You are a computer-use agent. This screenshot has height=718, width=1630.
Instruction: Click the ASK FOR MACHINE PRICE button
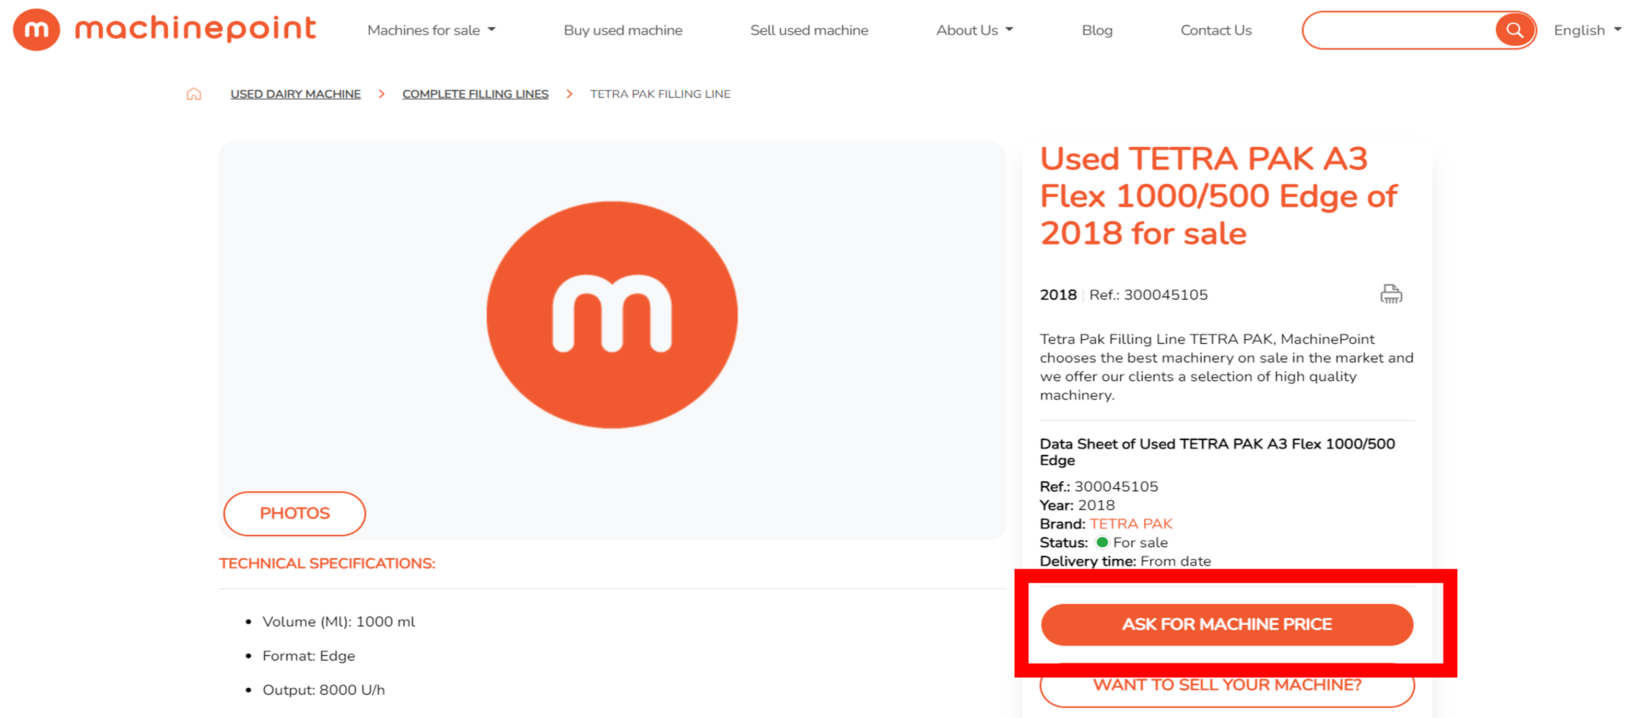(1228, 623)
